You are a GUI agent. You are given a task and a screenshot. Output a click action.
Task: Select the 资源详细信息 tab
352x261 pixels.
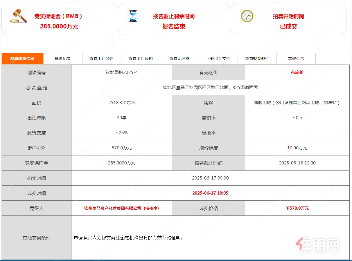22,59
